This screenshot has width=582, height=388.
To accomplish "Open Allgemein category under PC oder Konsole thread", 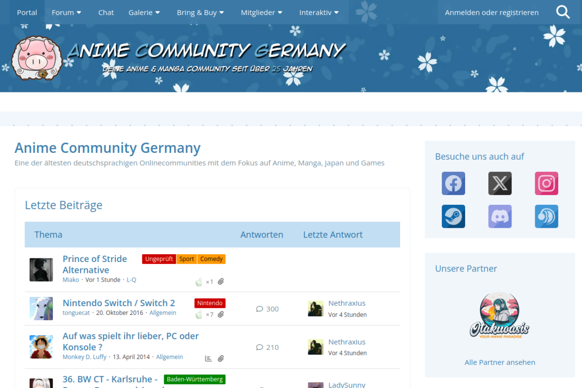I will 170,357.
